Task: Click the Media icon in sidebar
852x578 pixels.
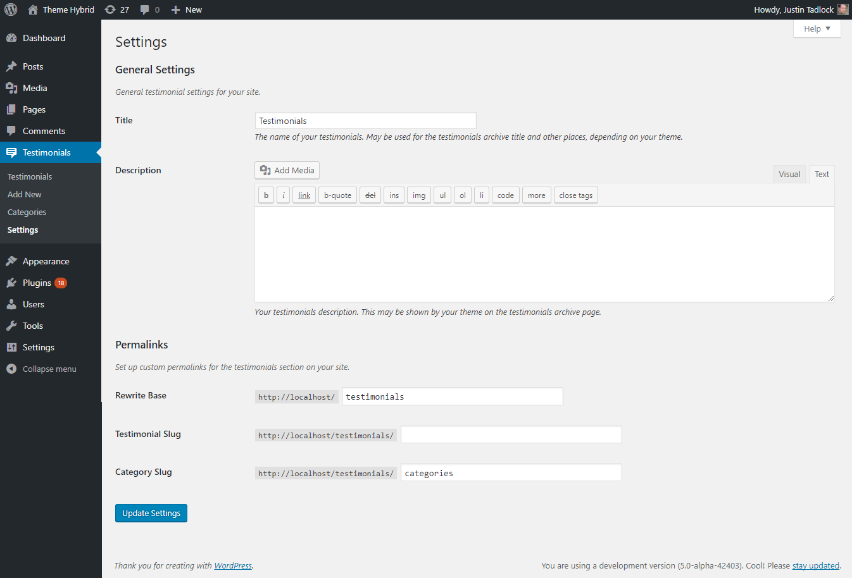Action: (11, 88)
